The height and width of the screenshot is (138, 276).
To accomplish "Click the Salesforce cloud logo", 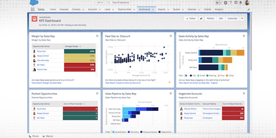I will point(34,3).
